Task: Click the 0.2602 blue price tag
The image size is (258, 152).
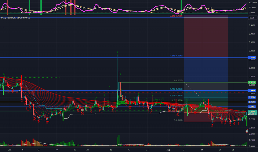Action: click(x=252, y=102)
